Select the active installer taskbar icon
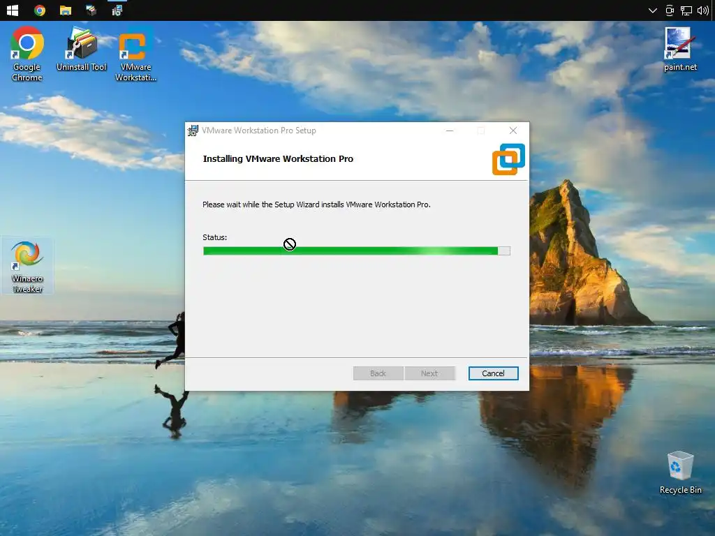 [117, 10]
